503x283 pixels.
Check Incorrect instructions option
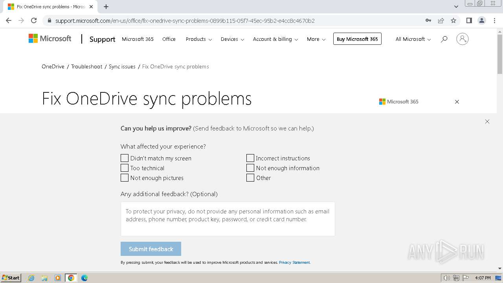(250, 158)
